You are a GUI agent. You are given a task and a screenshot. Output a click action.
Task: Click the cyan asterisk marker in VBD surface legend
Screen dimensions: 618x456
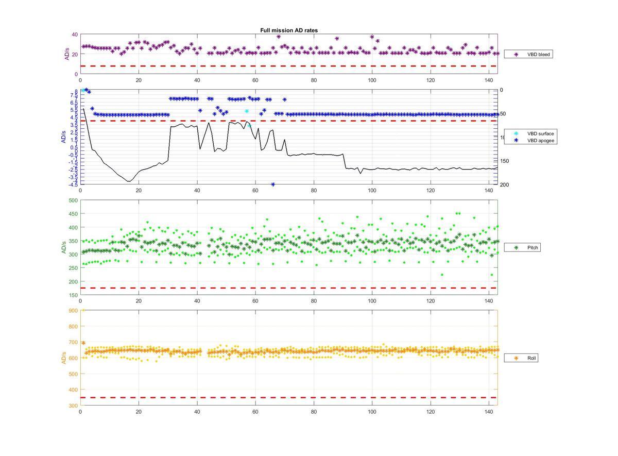[516, 133]
